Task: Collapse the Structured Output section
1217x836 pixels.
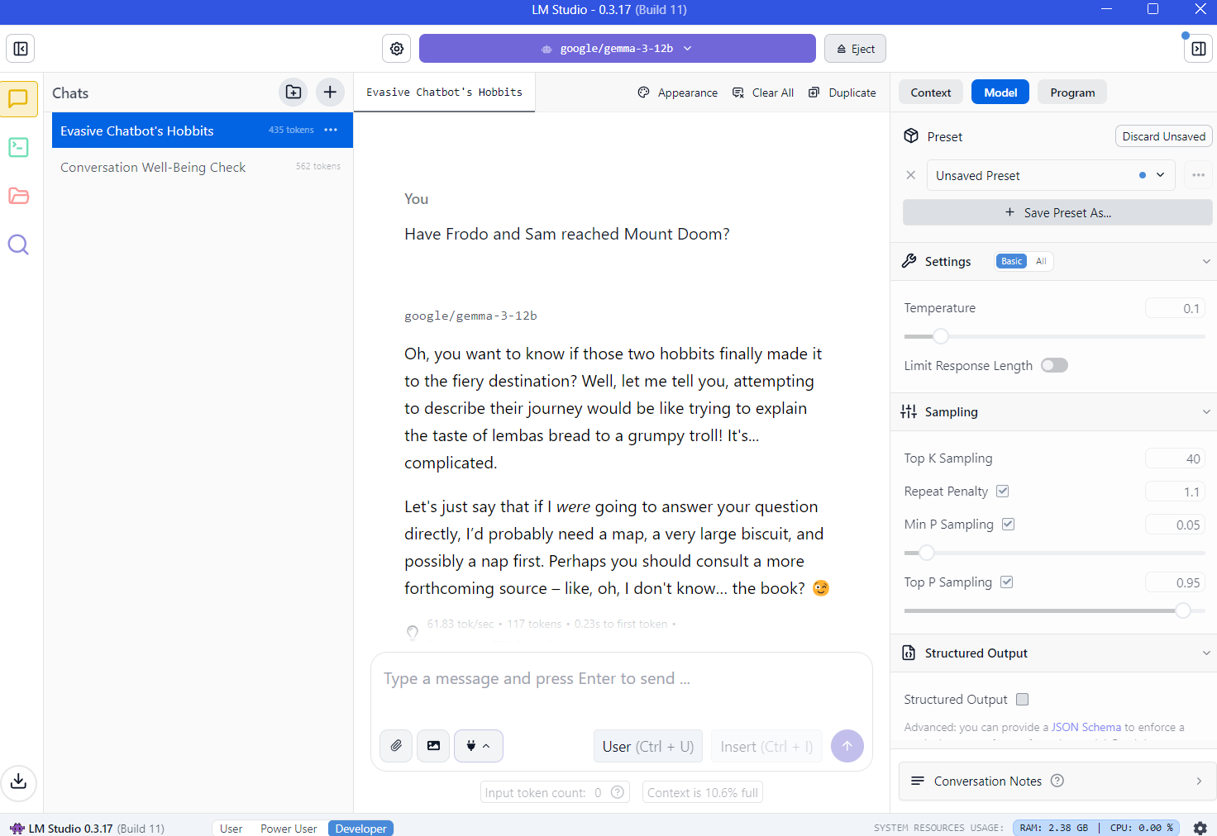Action: pos(1206,653)
